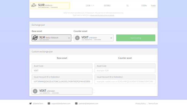The height and width of the screenshot is (105, 187).
Task: Click envelope icon beside support email
Action: 49,103
